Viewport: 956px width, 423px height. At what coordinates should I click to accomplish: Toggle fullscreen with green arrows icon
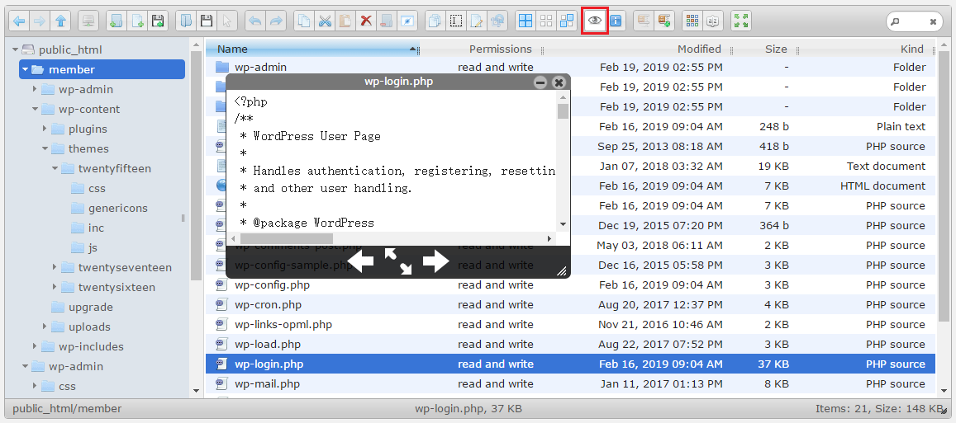point(741,21)
